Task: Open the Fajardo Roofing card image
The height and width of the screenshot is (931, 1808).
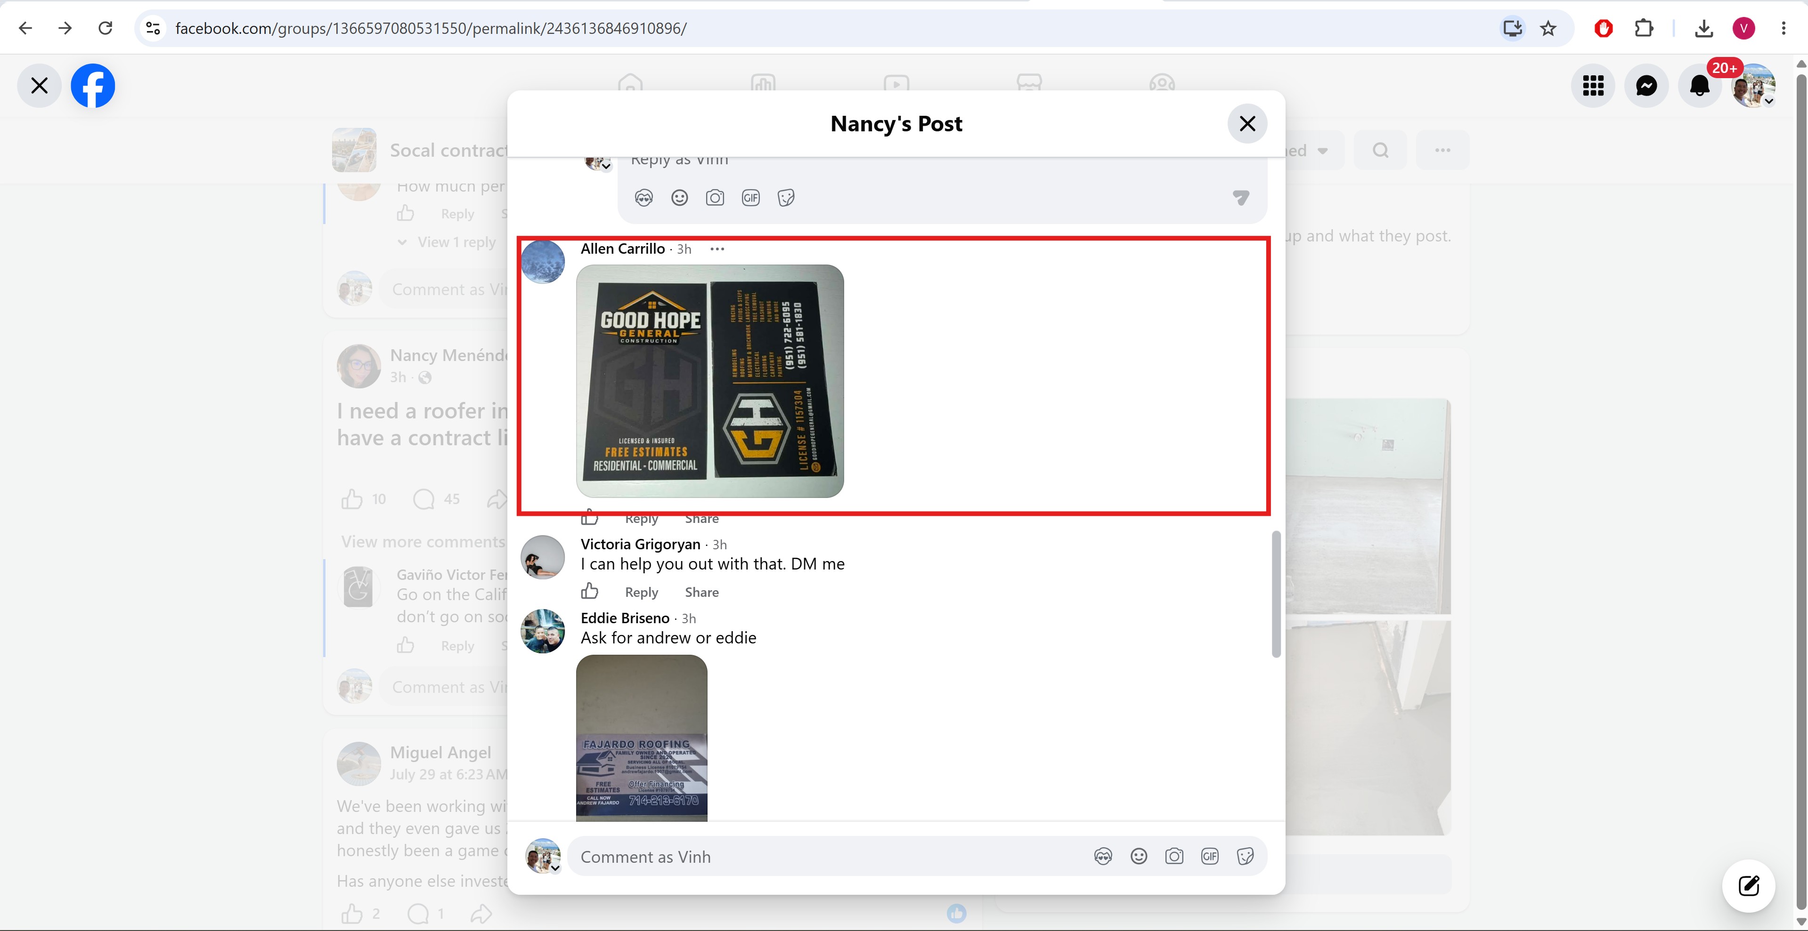Action: tap(642, 738)
